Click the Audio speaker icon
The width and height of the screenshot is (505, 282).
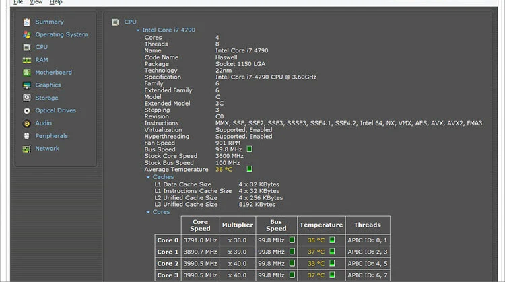[x=27, y=123]
